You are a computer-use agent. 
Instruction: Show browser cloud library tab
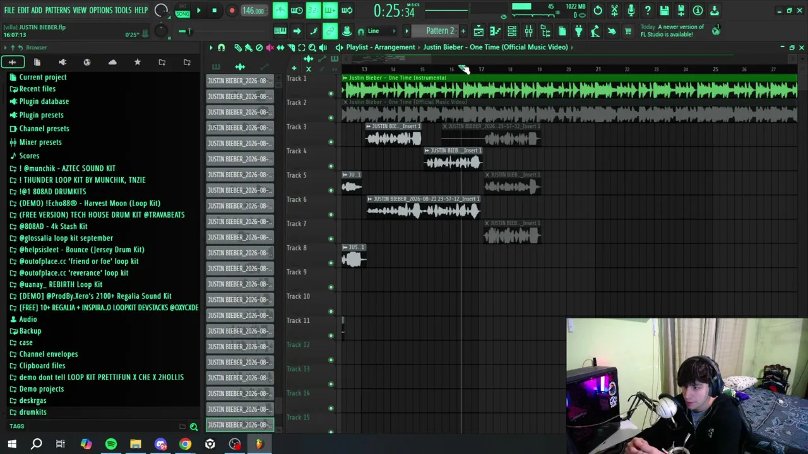(x=112, y=62)
